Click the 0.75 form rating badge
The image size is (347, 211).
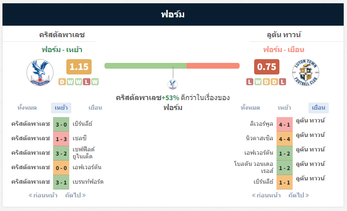[x=267, y=67]
